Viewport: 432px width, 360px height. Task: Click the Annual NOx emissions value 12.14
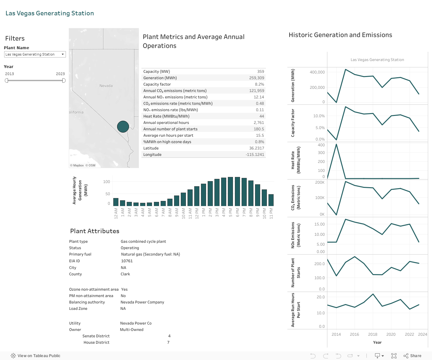pyautogui.click(x=259, y=97)
